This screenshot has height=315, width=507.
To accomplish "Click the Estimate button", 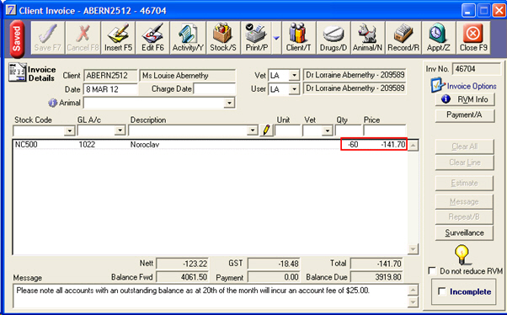I will coord(465,183).
